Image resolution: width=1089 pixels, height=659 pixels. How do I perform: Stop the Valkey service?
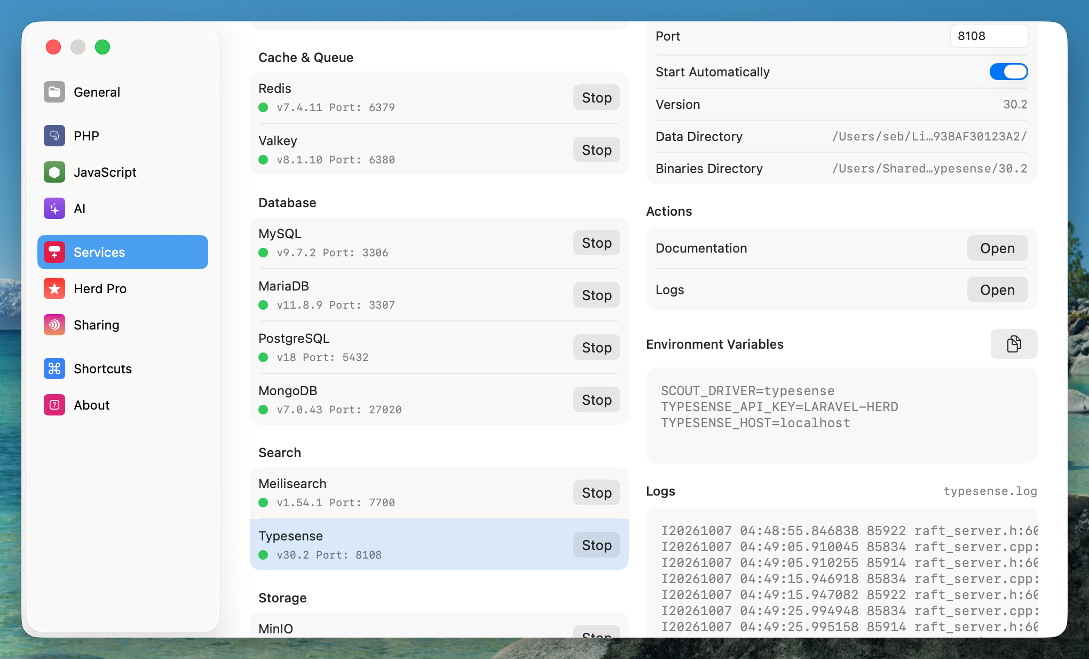tap(597, 150)
